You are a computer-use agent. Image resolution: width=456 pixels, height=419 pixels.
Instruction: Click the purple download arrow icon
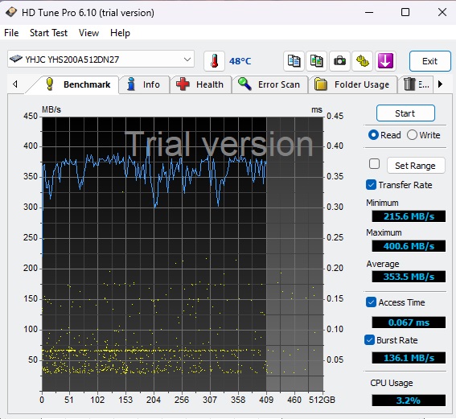click(385, 61)
